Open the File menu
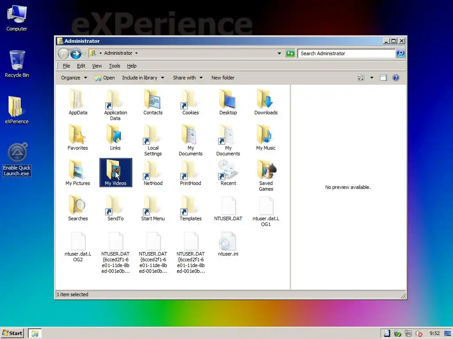Viewport: 453px width, 339px height. [x=66, y=66]
